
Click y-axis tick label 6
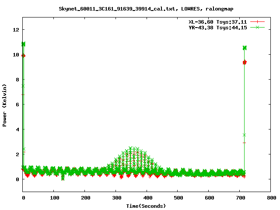click(x=17, y=105)
